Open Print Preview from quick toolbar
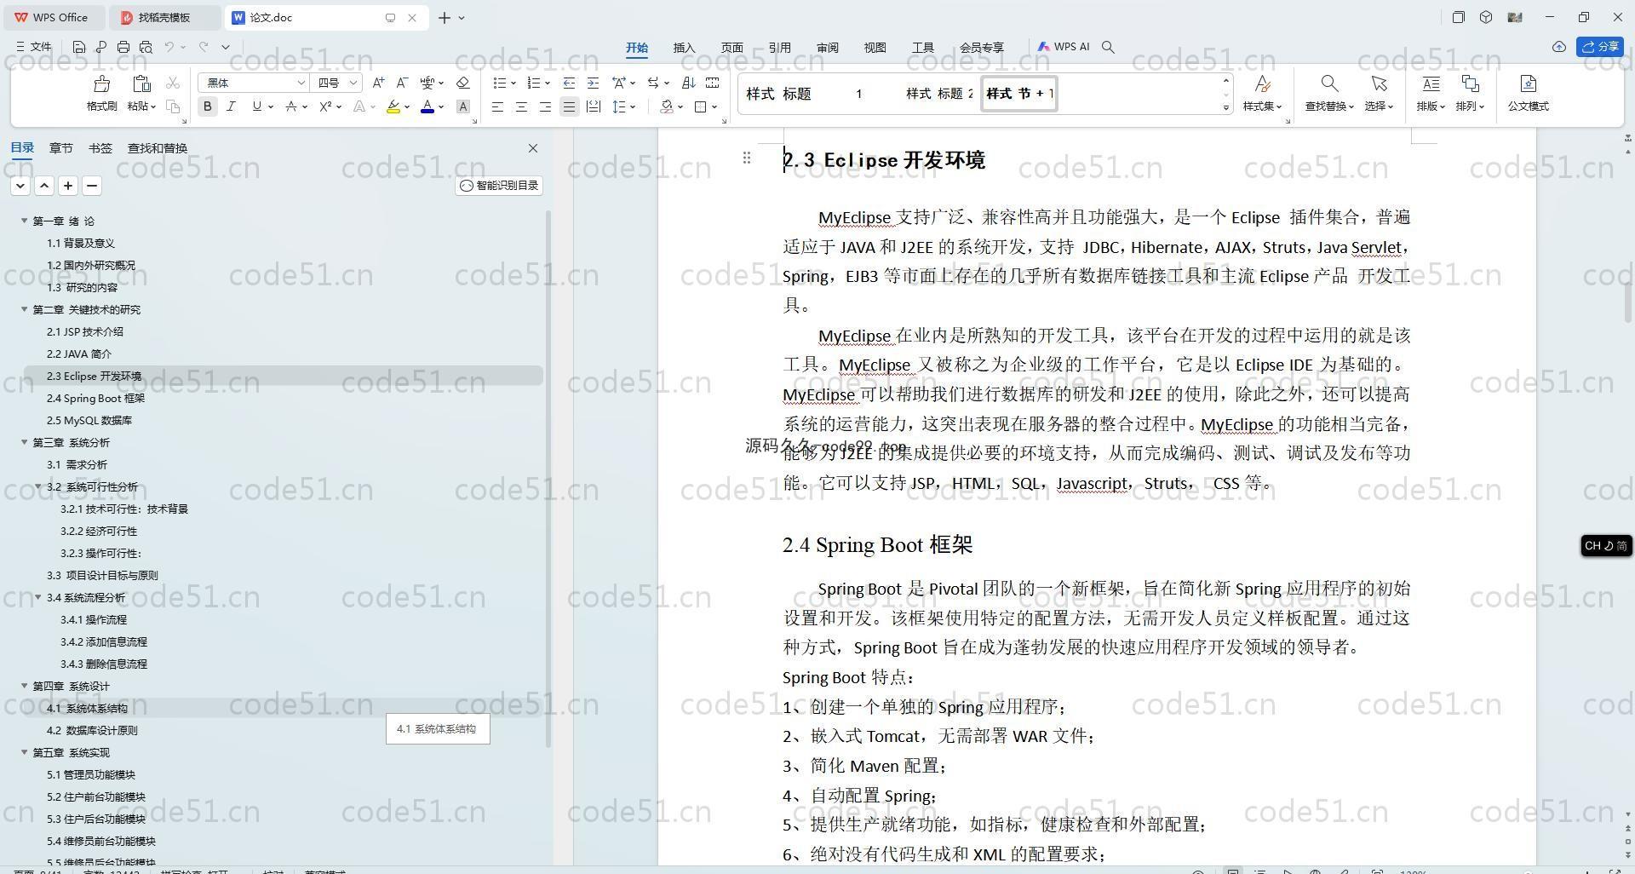1635x874 pixels. pyautogui.click(x=146, y=47)
